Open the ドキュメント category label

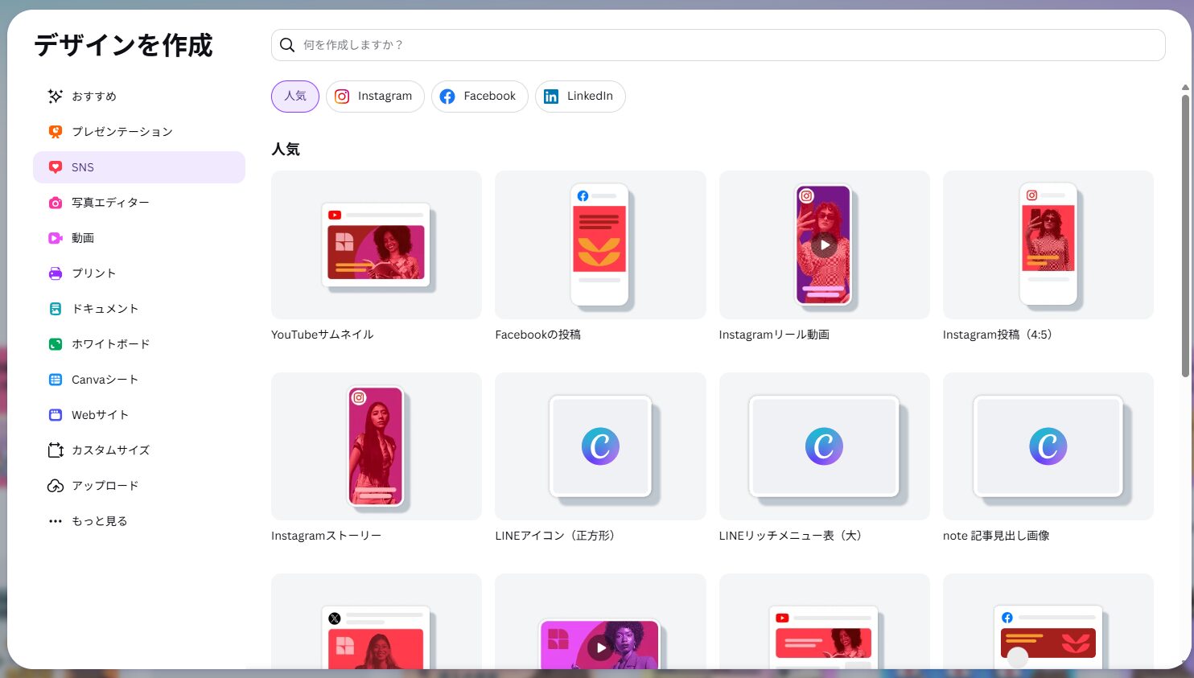point(105,309)
